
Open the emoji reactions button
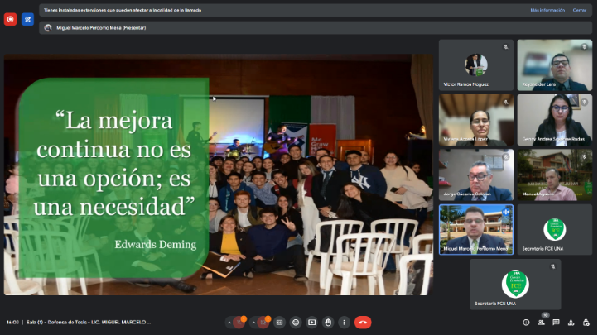tap(296, 323)
